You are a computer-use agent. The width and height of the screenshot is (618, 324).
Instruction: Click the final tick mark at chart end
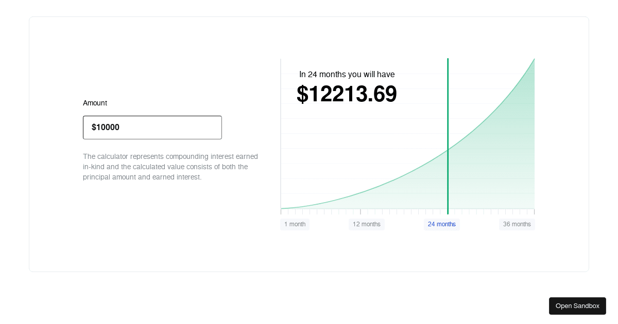(534, 211)
